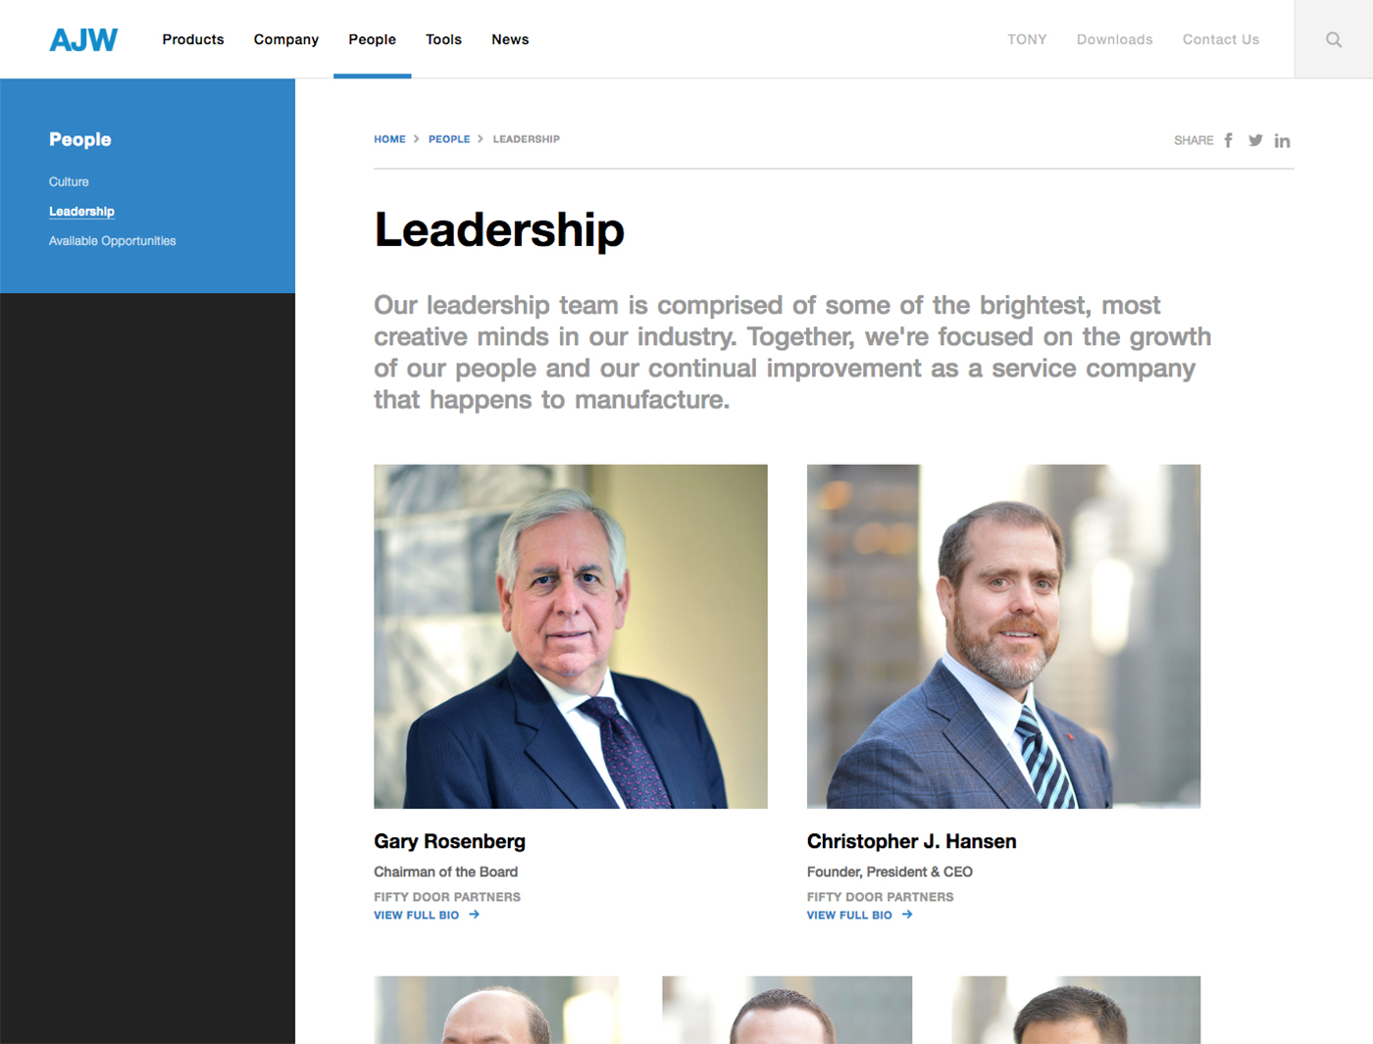
Task: Open the Tools menu item
Action: coord(443,39)
